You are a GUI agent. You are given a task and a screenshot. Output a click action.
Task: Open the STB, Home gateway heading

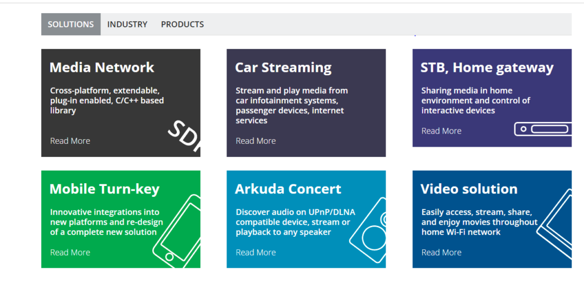click(486, 68)
